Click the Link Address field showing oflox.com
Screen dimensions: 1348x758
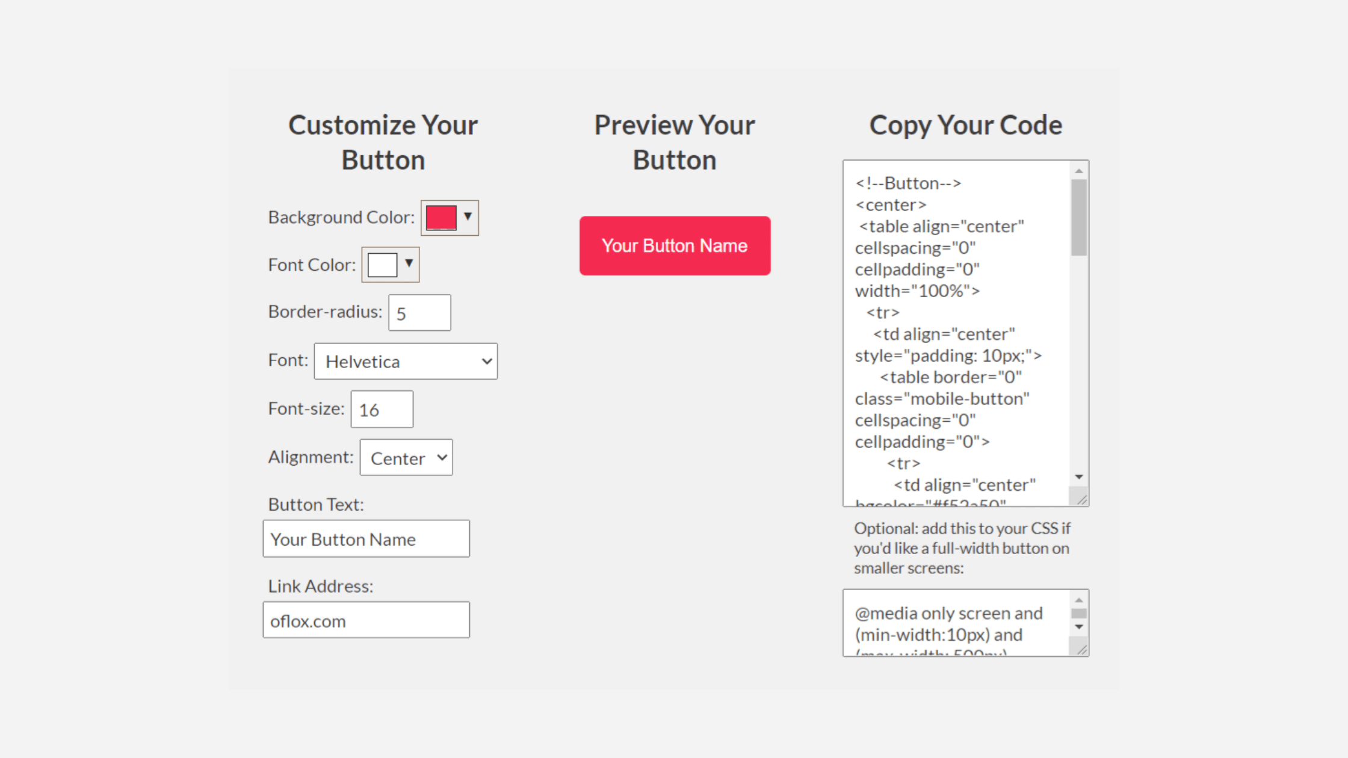pyautogui.click(x=365, y=620)
